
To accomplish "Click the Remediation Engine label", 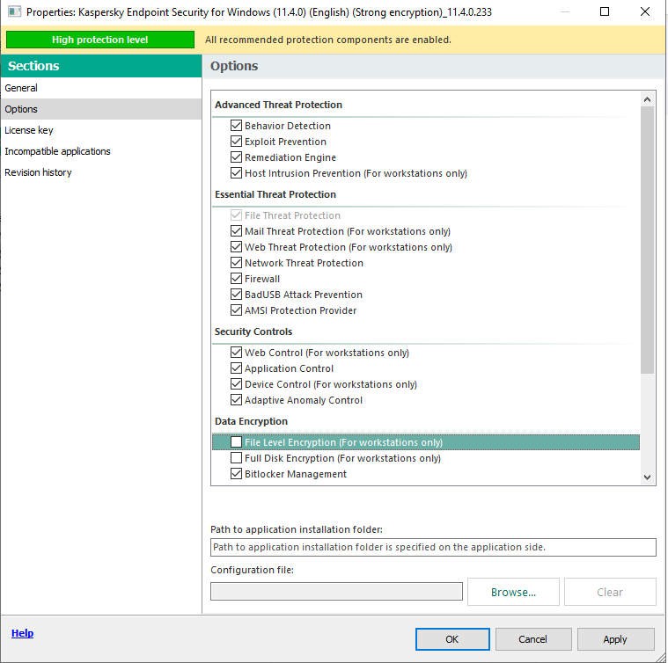I will pyautogui.click(x=290, y=157).
